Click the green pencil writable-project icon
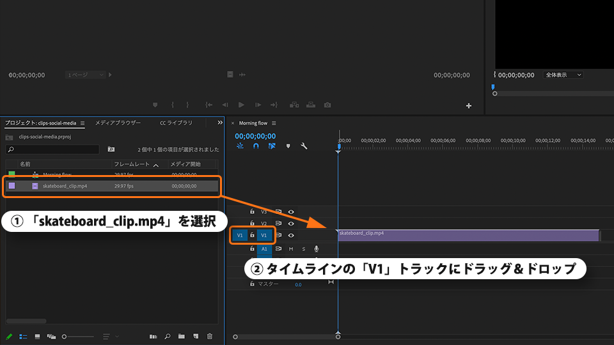This screenshot has width=614, height=345. [x=9, y=337]
